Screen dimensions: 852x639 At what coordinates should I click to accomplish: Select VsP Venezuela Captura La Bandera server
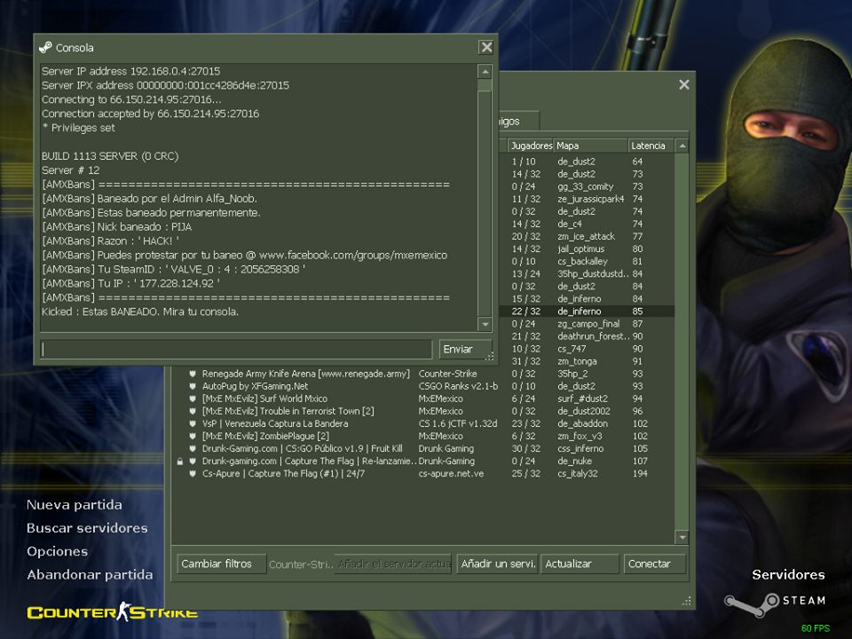coord(424,424)
